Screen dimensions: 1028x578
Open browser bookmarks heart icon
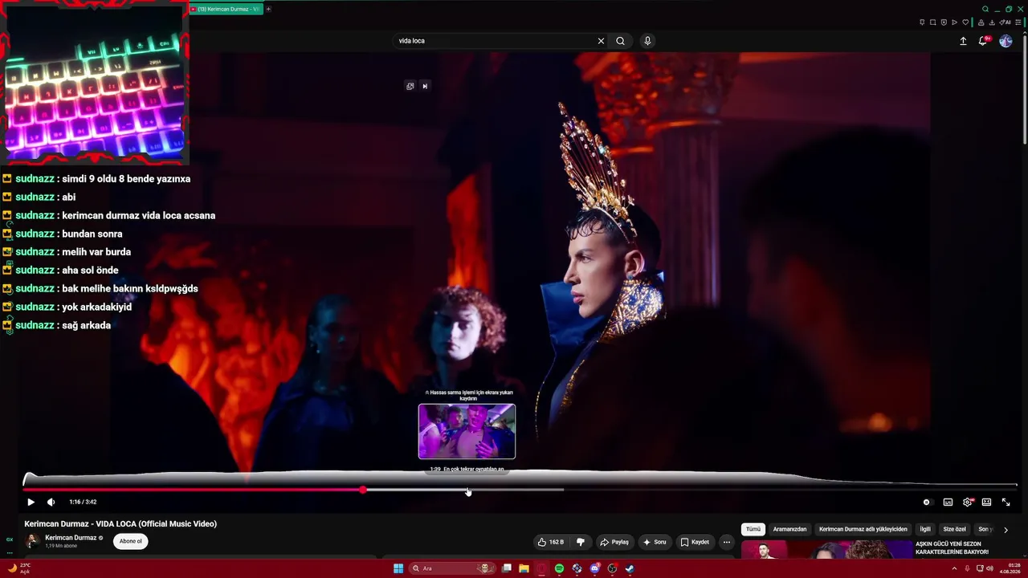point(965,22)
